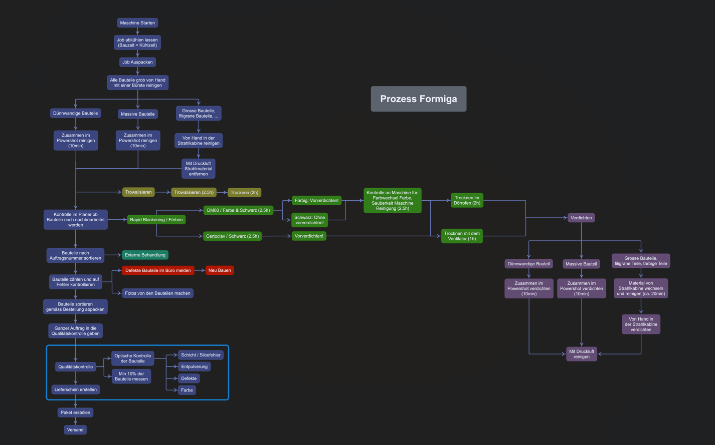Select 'Kontrolle im Planer' node

tap(76, 220)
